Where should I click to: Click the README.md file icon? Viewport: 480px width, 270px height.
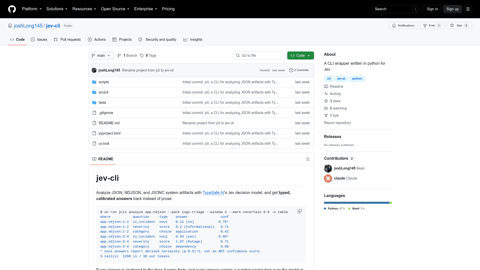tap(94, 123)
